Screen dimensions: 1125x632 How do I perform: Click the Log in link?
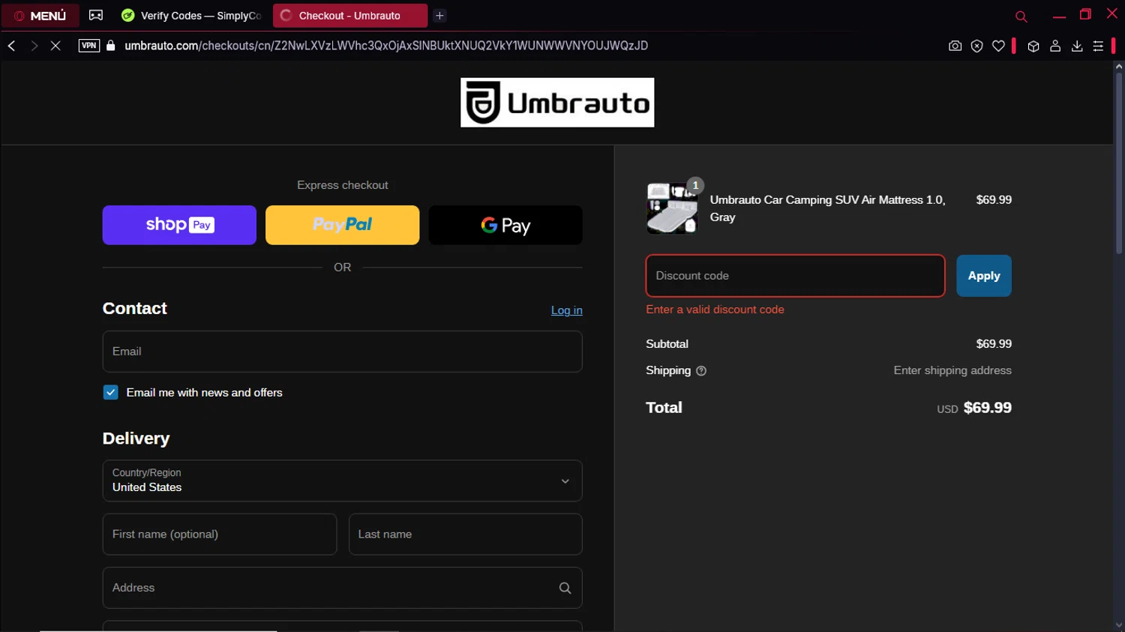pos(567,310)
